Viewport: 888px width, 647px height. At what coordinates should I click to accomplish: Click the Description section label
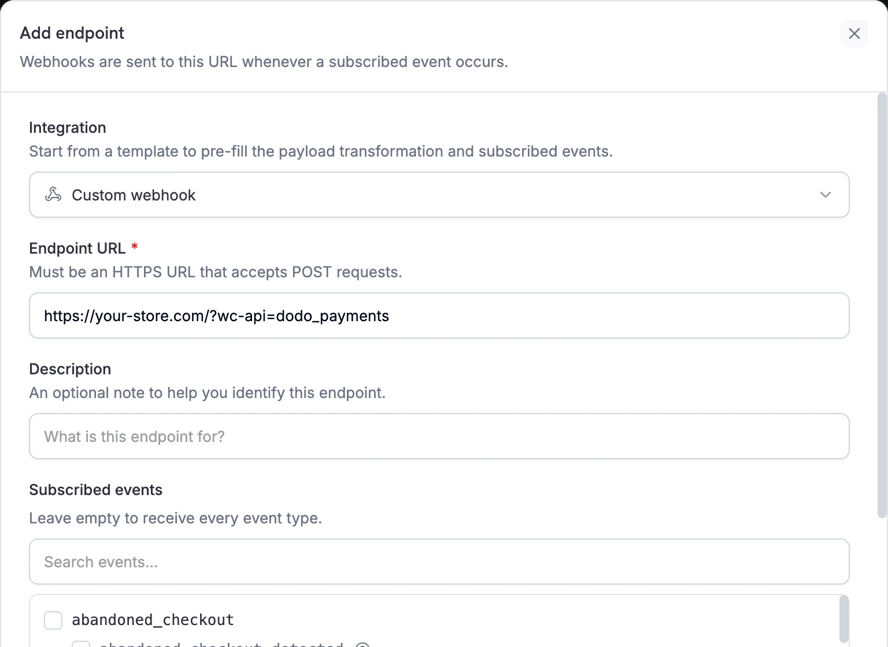70,369
